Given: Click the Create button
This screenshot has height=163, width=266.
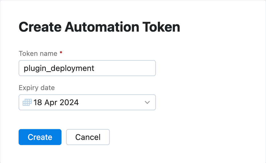Looking at the screenshot, I should [x=40, y=137].
